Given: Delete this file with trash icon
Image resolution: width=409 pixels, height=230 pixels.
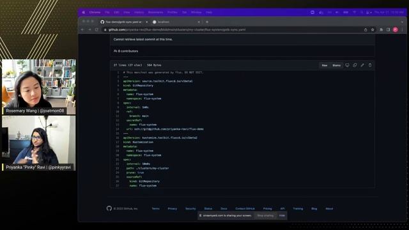Looking at the screenshot, I should click(x=370, y=65).
